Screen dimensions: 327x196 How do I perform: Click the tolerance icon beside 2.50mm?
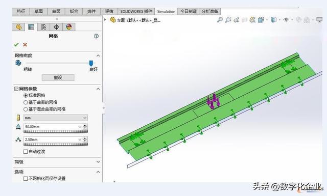(18, 139)
